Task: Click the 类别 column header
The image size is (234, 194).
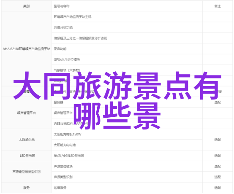Action: pos(27,6)
